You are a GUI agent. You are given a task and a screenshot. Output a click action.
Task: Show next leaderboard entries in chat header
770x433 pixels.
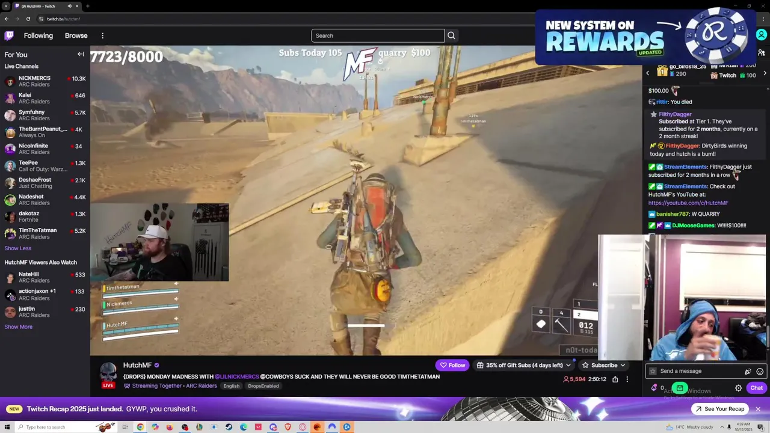(x=765, y=73)
